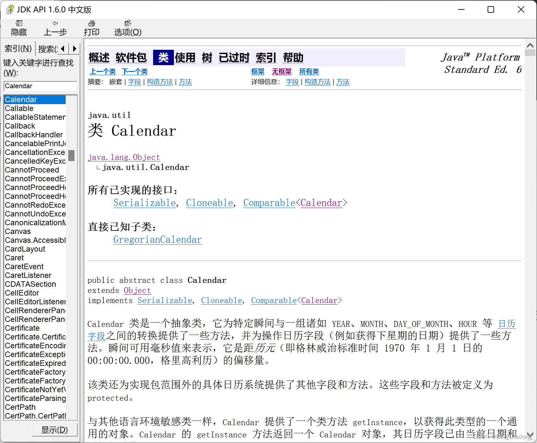This screenshot has height=443, width=537.
Task: Select CertificateParsing entry in the index list
Action: coord(35,398)
